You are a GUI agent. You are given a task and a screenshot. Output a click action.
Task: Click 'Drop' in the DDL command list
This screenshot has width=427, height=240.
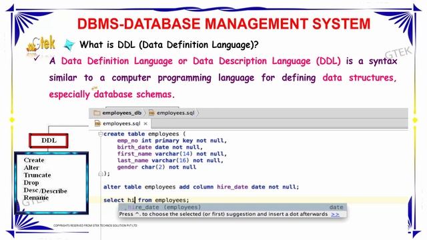[x=31, y=183]
